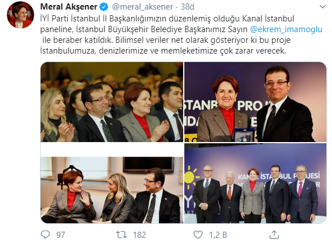Click the 182 retweets count
The width and height of the screenshot is (332, 243).
[x=139, y=235]
